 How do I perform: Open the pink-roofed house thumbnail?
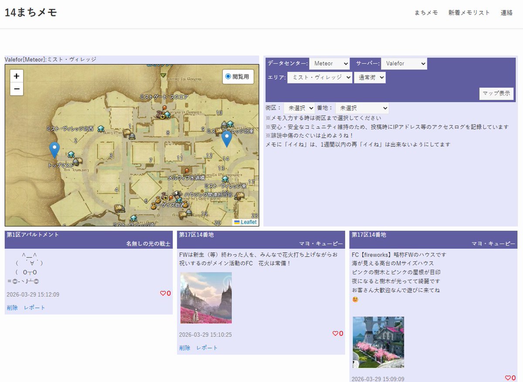(378, 342)
